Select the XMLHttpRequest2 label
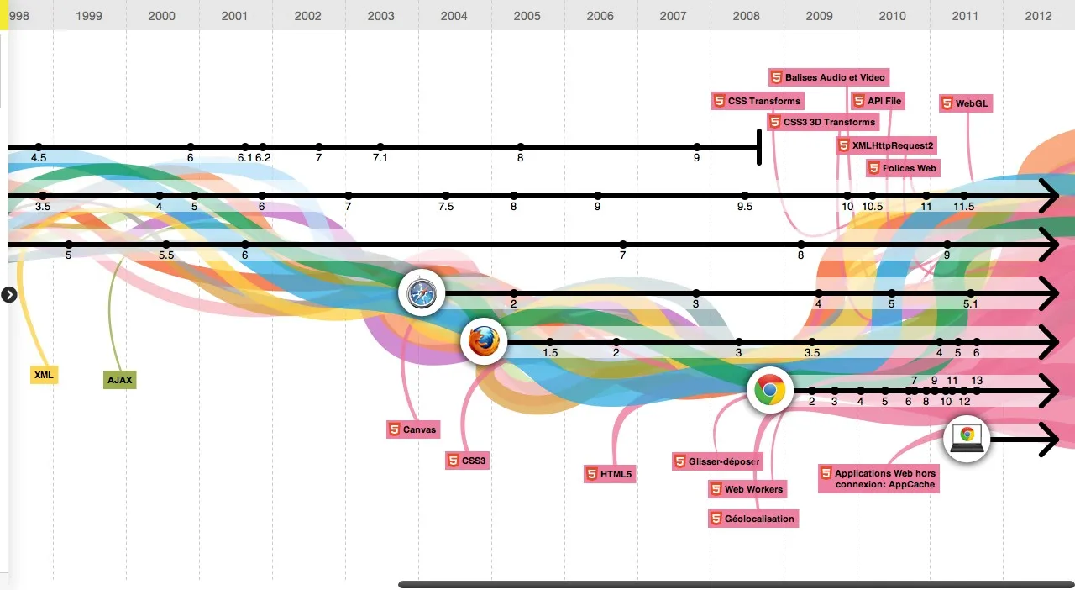Screen dimensions: 1075x590 (887, 145)
